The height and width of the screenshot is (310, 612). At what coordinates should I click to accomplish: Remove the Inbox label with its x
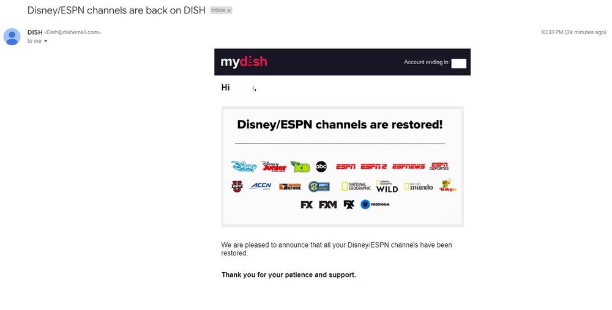click(x=229, y=10)
